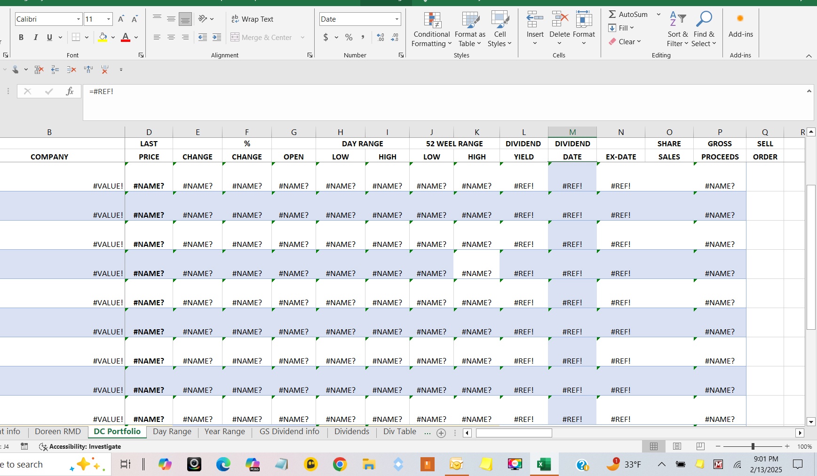The width and height of the screenshot is (817, 476).
Task: Switch to Year Range sheet tab
Action: coord(225,432)
